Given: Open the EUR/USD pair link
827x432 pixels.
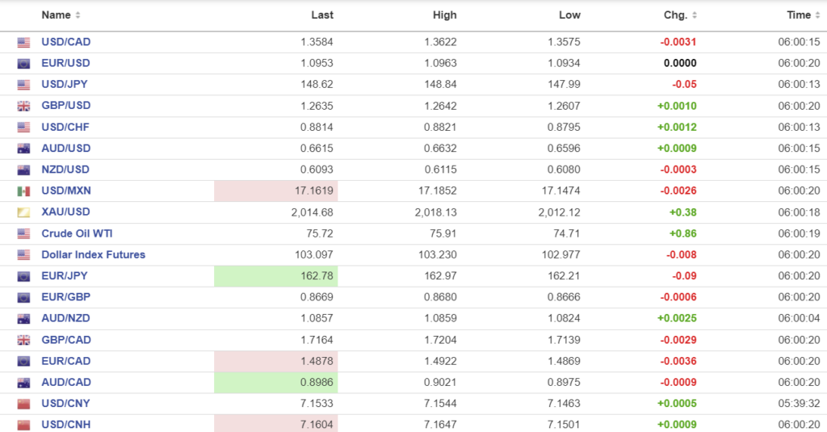Looking at the screenshot, I should [65, 63].
